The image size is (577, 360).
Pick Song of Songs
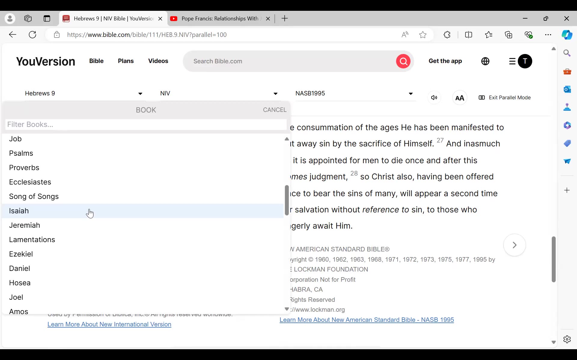(143, 196)
